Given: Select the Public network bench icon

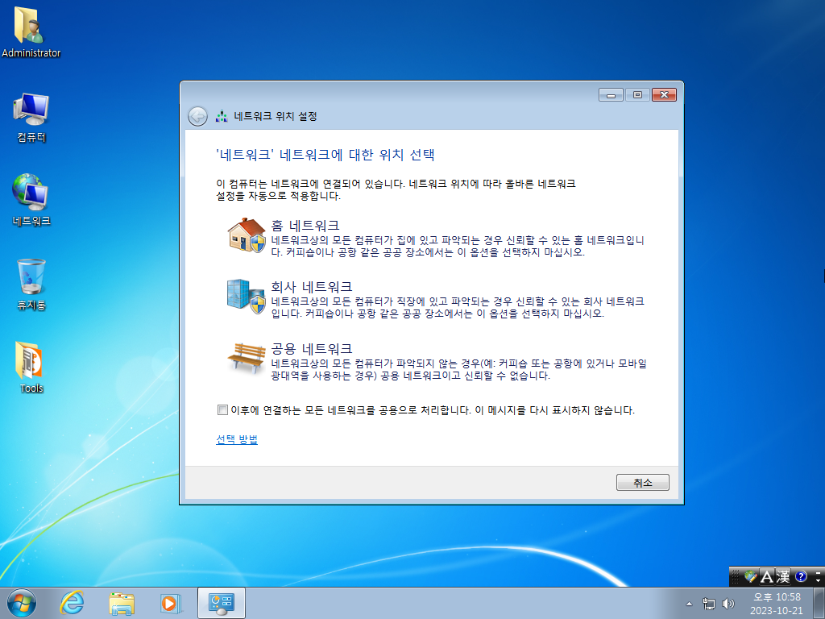Looking at the screenshot, I should tap(247, 357).
